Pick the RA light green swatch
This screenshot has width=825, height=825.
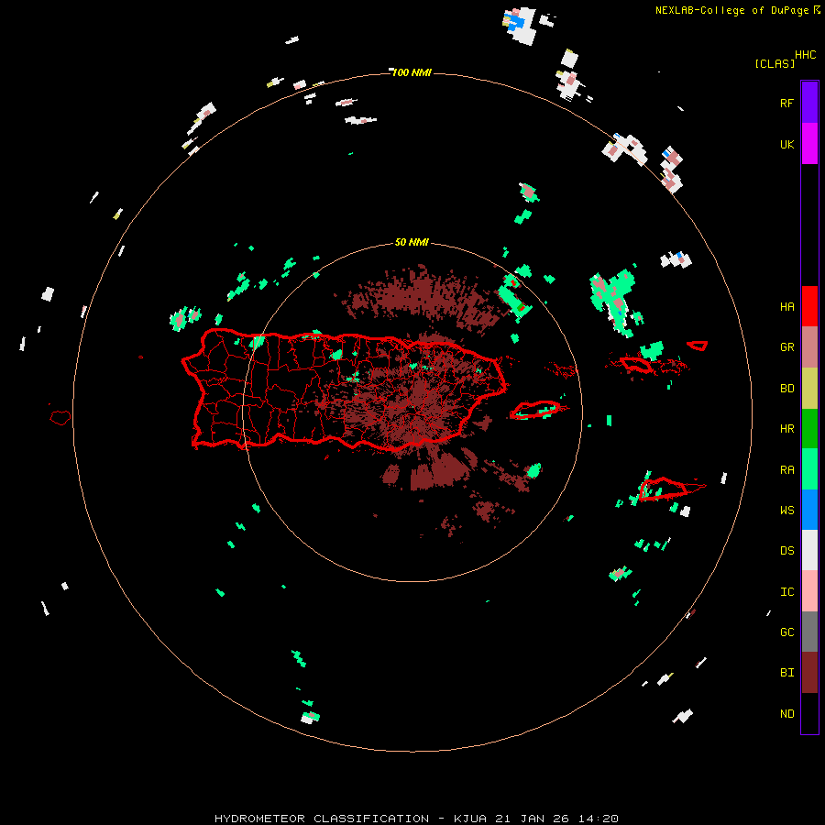click(x=809, y=469)
